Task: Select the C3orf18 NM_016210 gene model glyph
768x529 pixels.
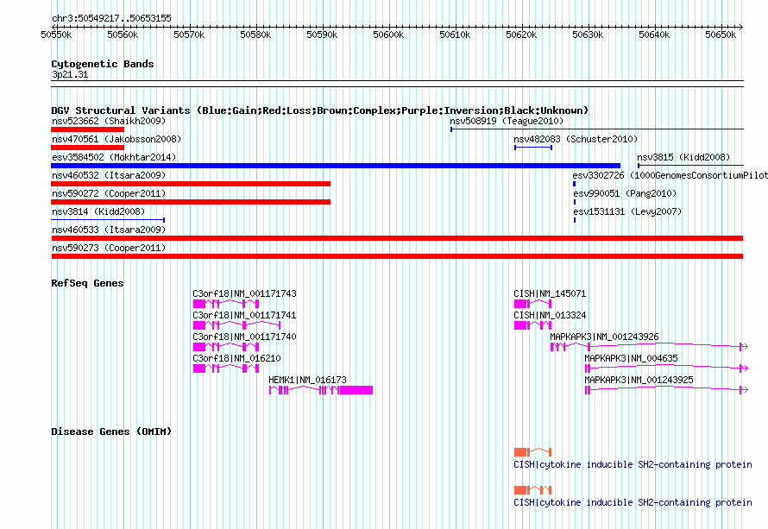Action: pos(226,368)
